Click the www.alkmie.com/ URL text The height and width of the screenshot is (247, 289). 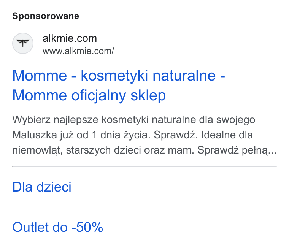point(78,51)
